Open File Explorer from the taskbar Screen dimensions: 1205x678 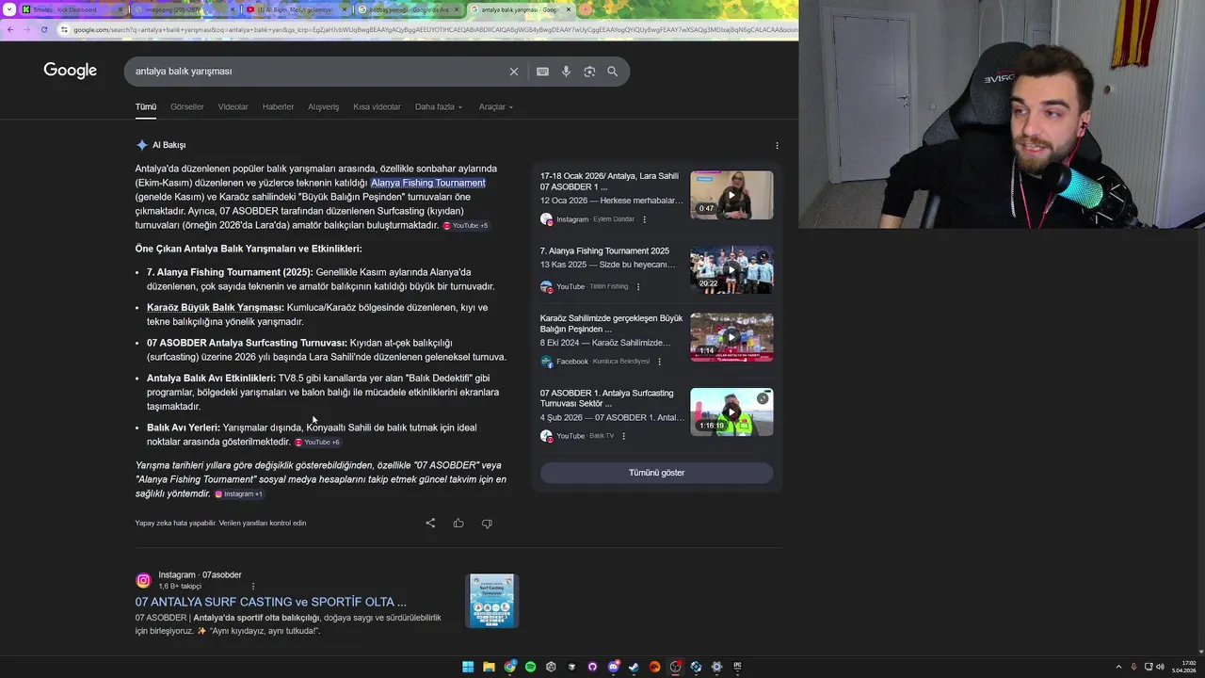(489, 667)
